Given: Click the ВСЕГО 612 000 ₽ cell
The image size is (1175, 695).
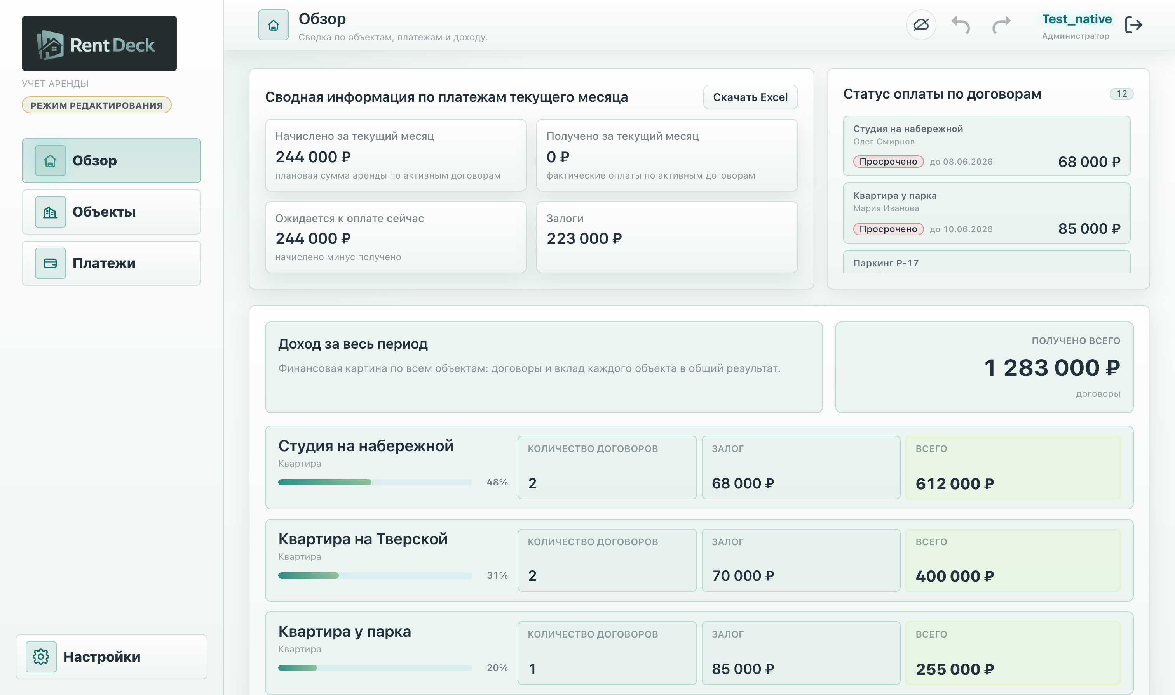Looking at the screenshot, I should [x=1012, y=467].
